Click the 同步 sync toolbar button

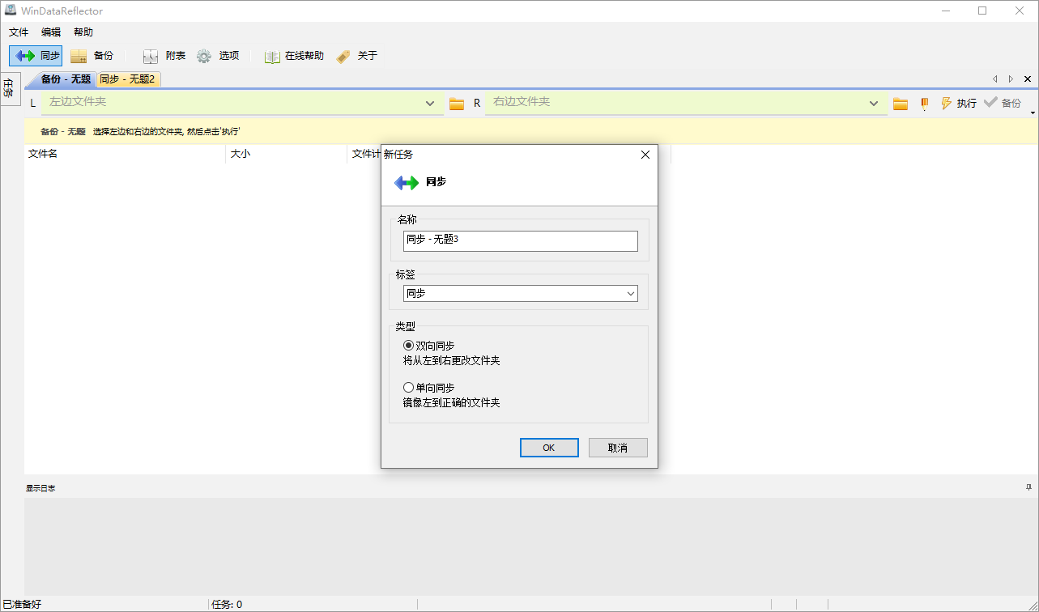(36, 56)
